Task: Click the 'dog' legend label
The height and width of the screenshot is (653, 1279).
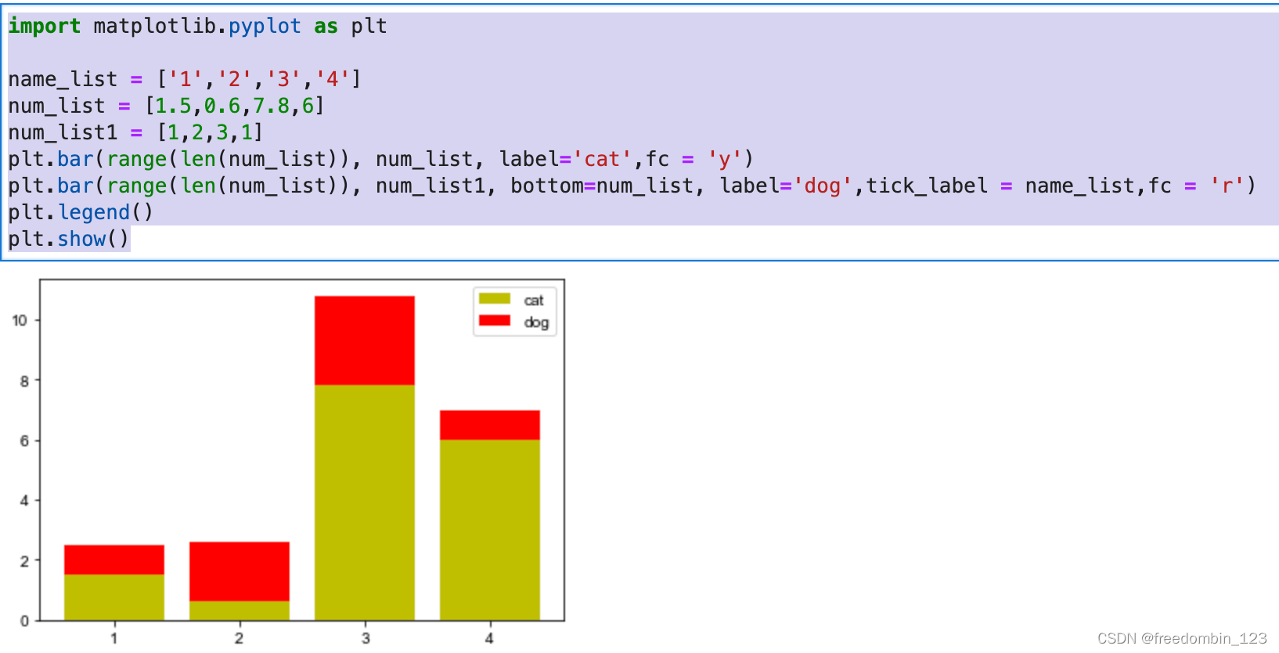Action: (x=536, y=323)
